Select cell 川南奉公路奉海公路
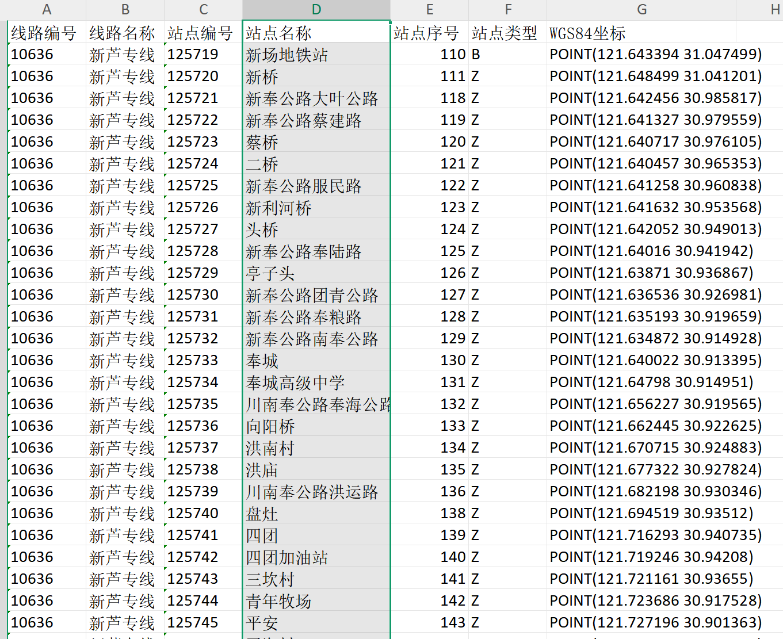Image resolution: width=783 pixels, height=639 pixels. click(x=316, y=404)
